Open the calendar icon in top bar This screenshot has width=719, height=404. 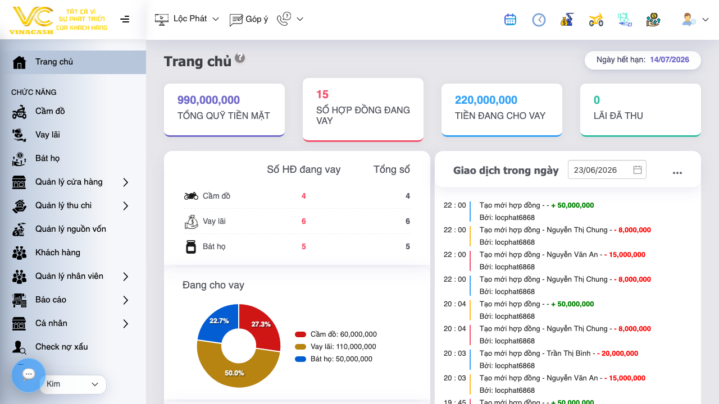pyautogui.click(x=510, y=20)
